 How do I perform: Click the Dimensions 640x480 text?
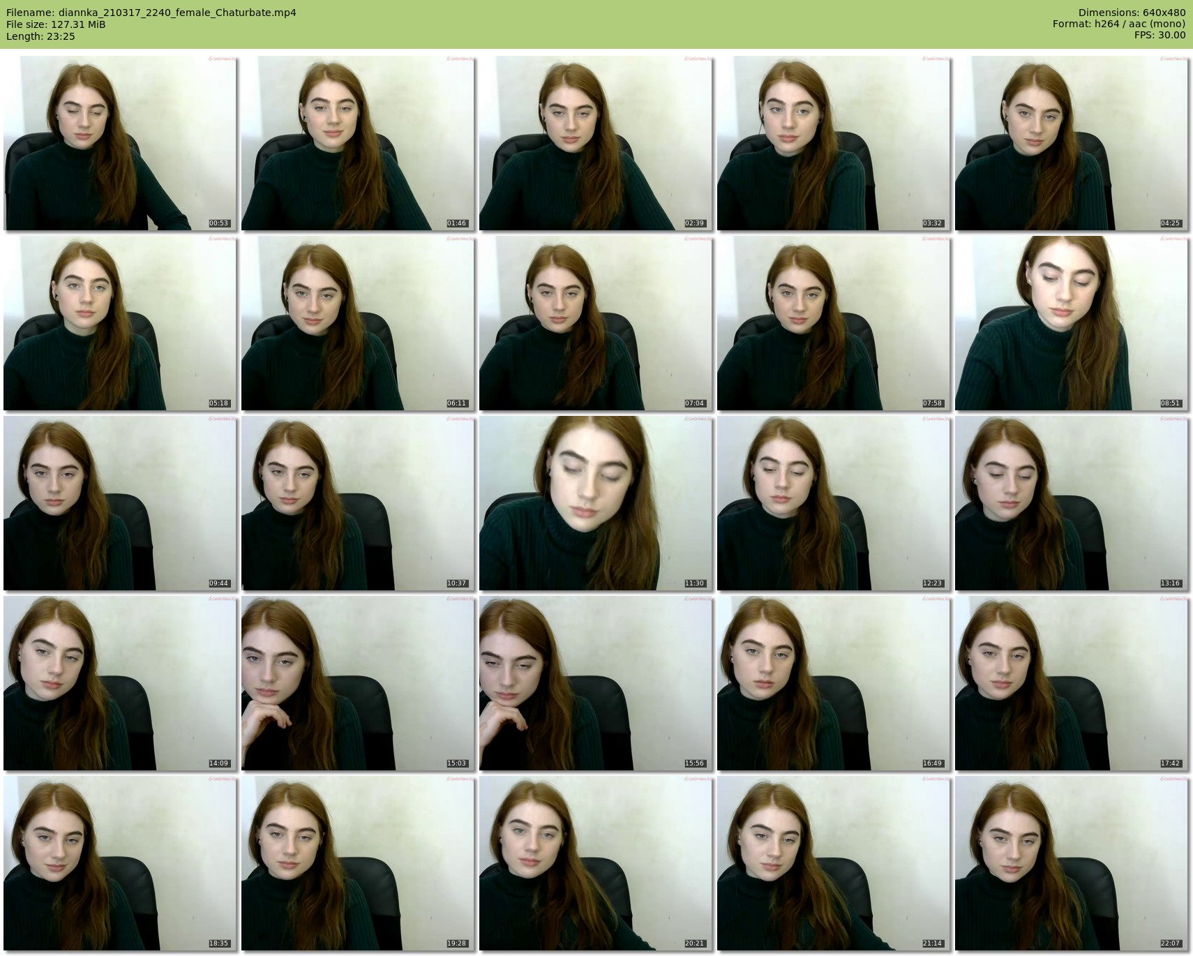coord(1132,13)
